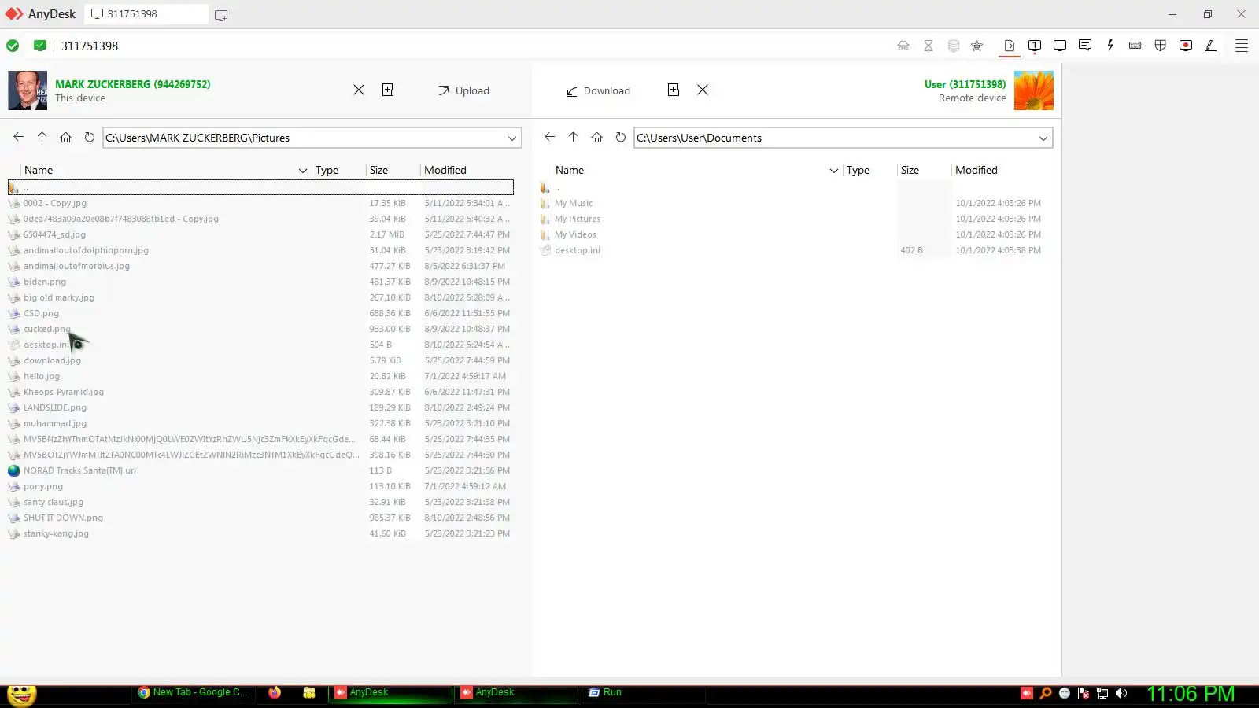Viewport: 1259px width, 708px height.
Task: Click the taskbar clock showing 11:06 PM
Action: click(x=1191, y=693)
